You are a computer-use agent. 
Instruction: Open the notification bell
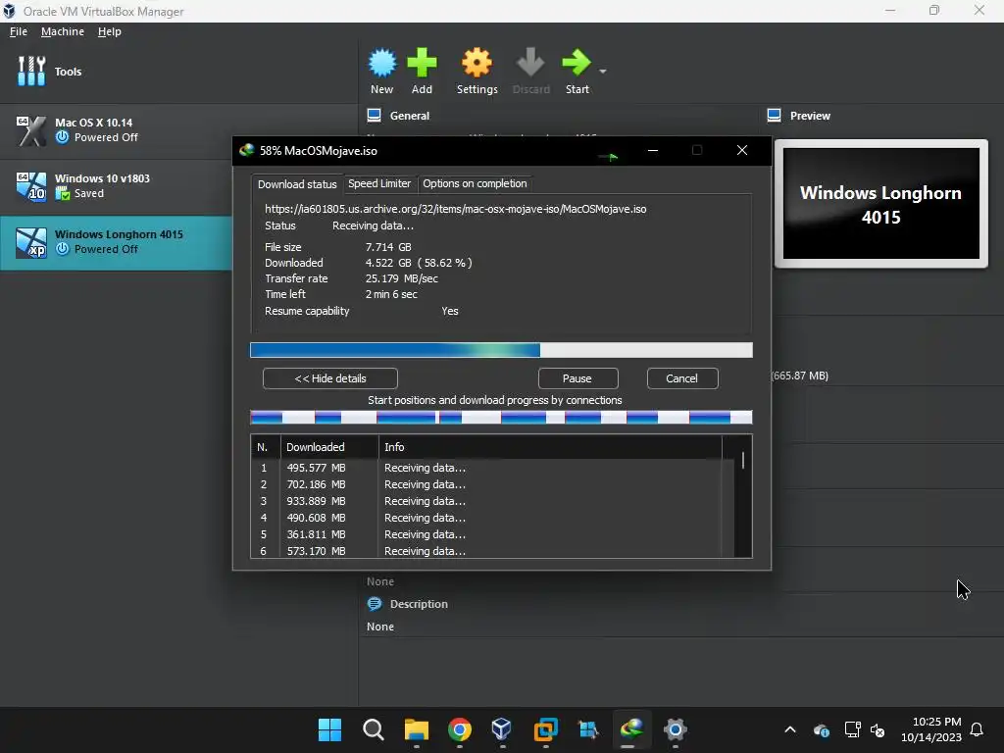tap(977, 729)
